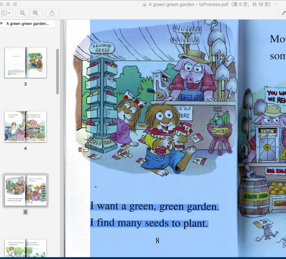Click the page label '4' under thumbnail

[x=25, y=148]
